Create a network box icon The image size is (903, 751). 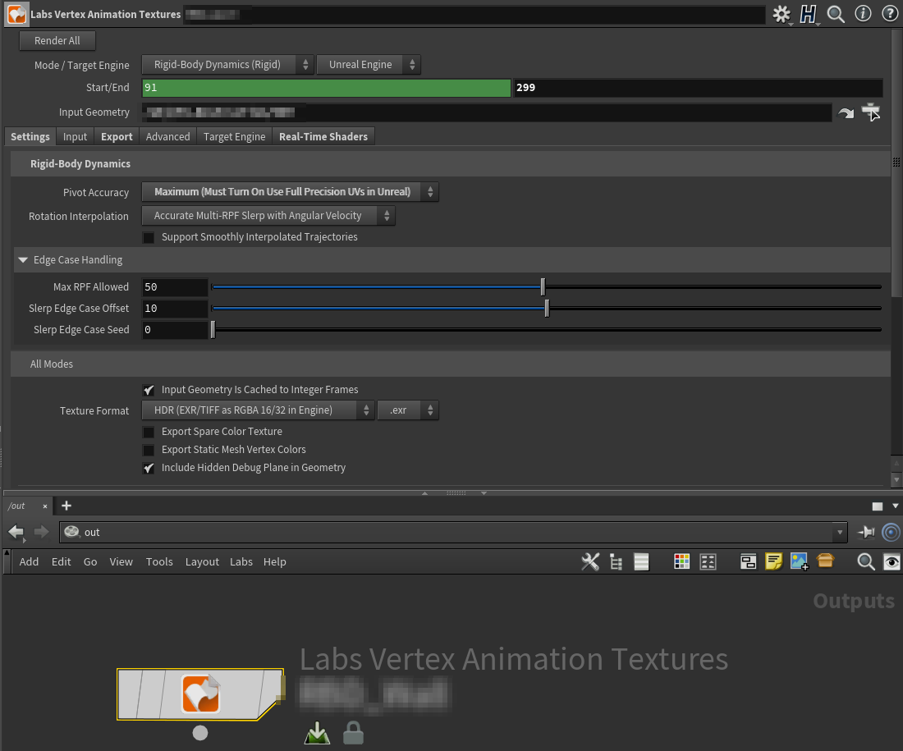coord(748,561)
